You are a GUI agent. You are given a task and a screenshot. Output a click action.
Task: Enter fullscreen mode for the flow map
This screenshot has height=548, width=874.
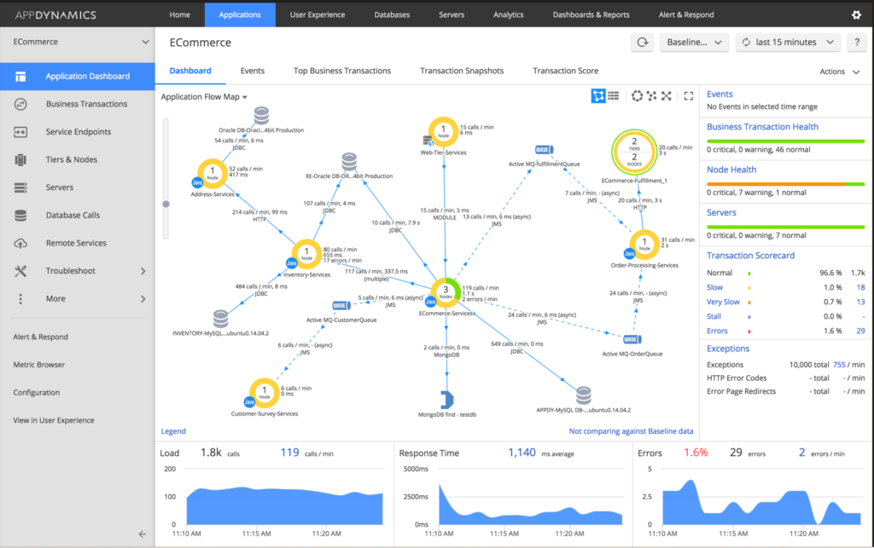pos(688,95)
